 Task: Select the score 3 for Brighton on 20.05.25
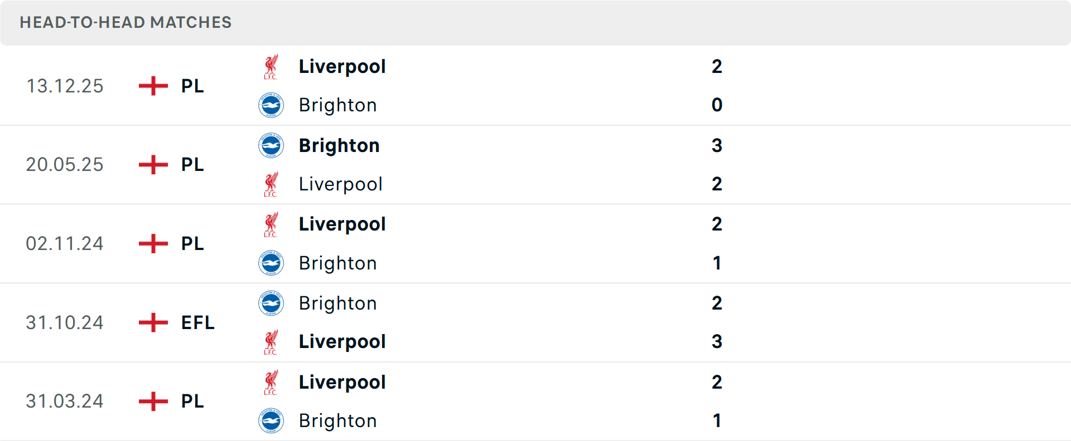pyautogui.click(x=717, y=145)
